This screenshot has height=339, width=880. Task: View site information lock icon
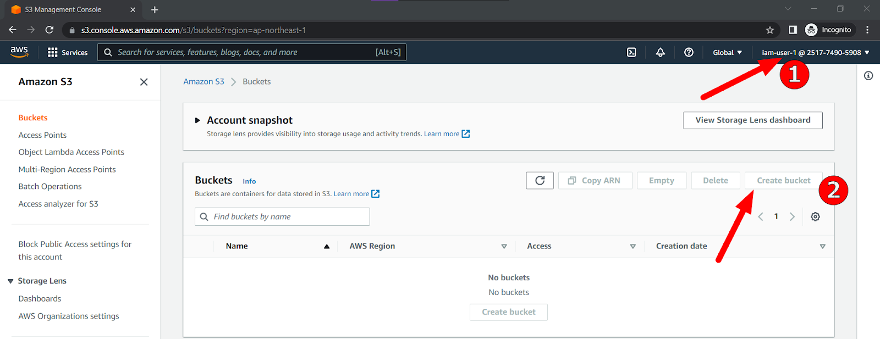pos(72,30)
